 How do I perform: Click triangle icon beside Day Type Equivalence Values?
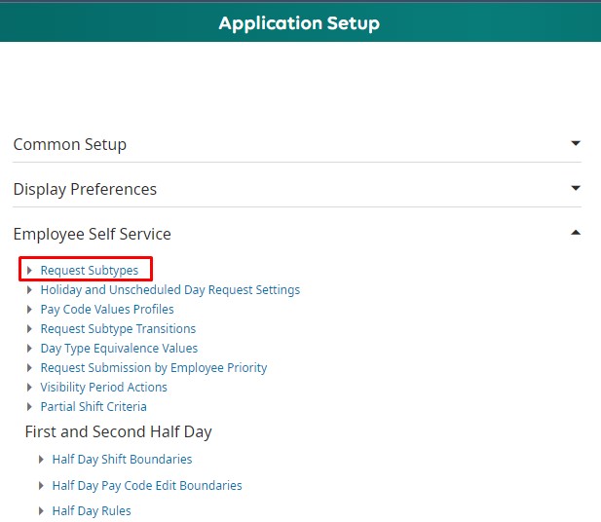pyautogui.click(x=29, y=349)
